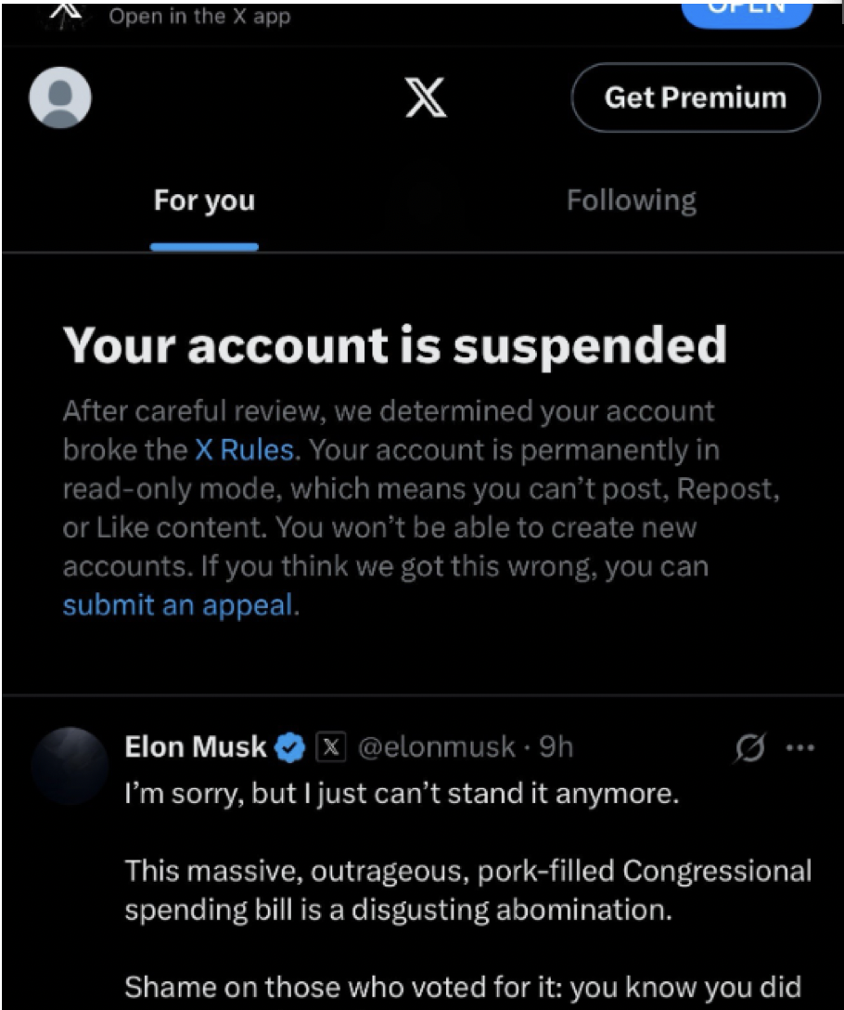Screen dimensions: 844x1010
Task: Click the blue verified checkmark badge
Action: tap(291, 748)
